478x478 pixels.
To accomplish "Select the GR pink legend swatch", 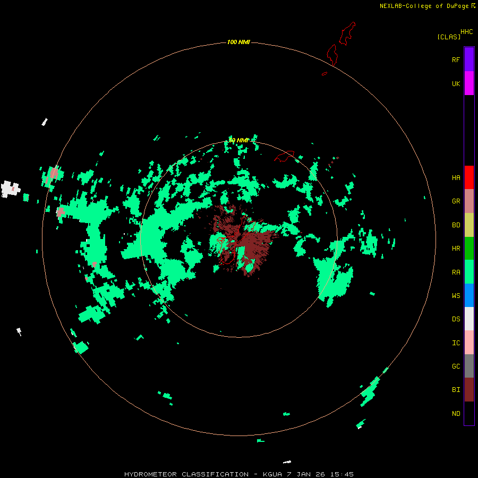I will click(x=469, y=201).
